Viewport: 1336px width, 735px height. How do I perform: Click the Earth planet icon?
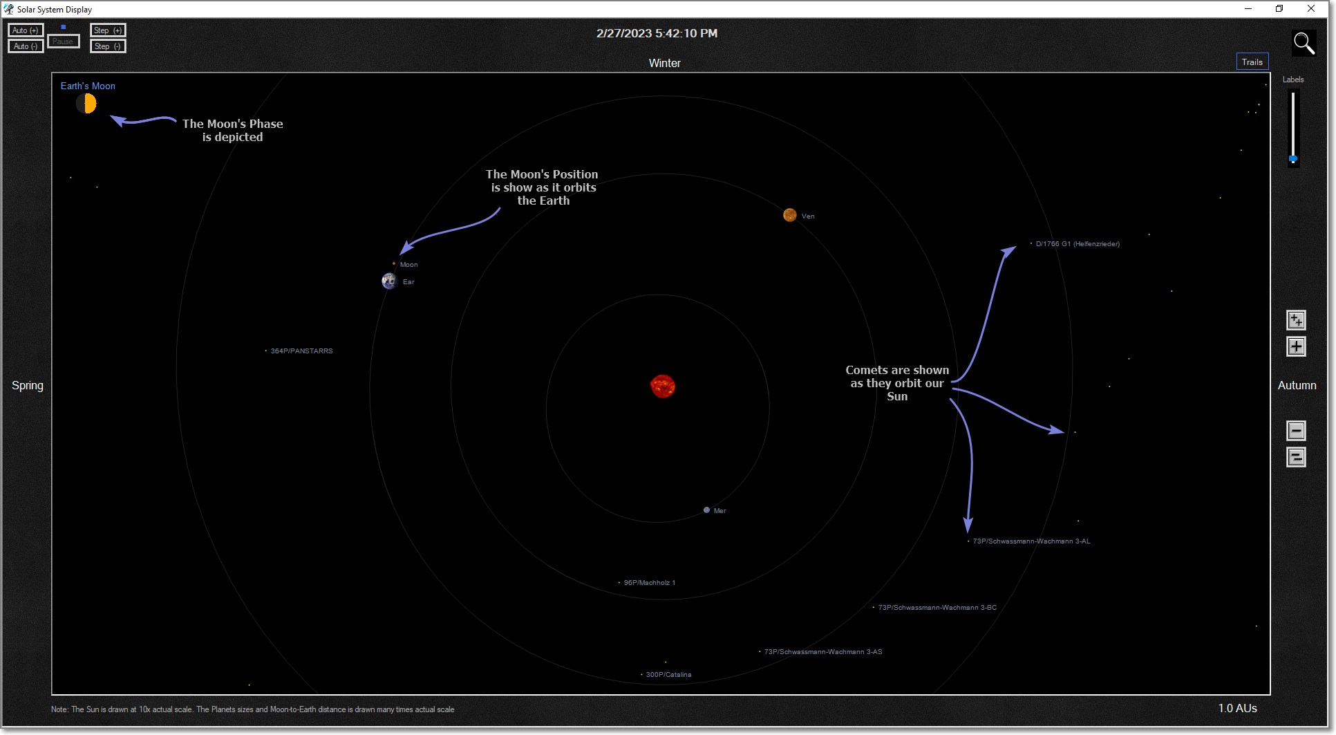389,281
